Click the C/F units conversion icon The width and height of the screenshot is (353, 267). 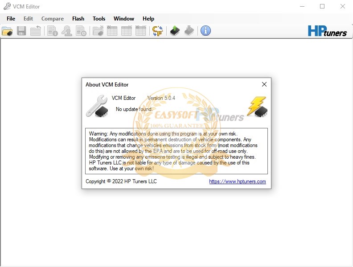pos(158,31)
